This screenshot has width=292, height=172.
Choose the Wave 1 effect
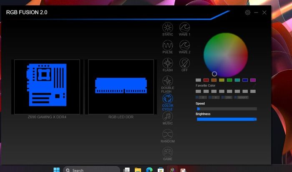tap(184, 29)
